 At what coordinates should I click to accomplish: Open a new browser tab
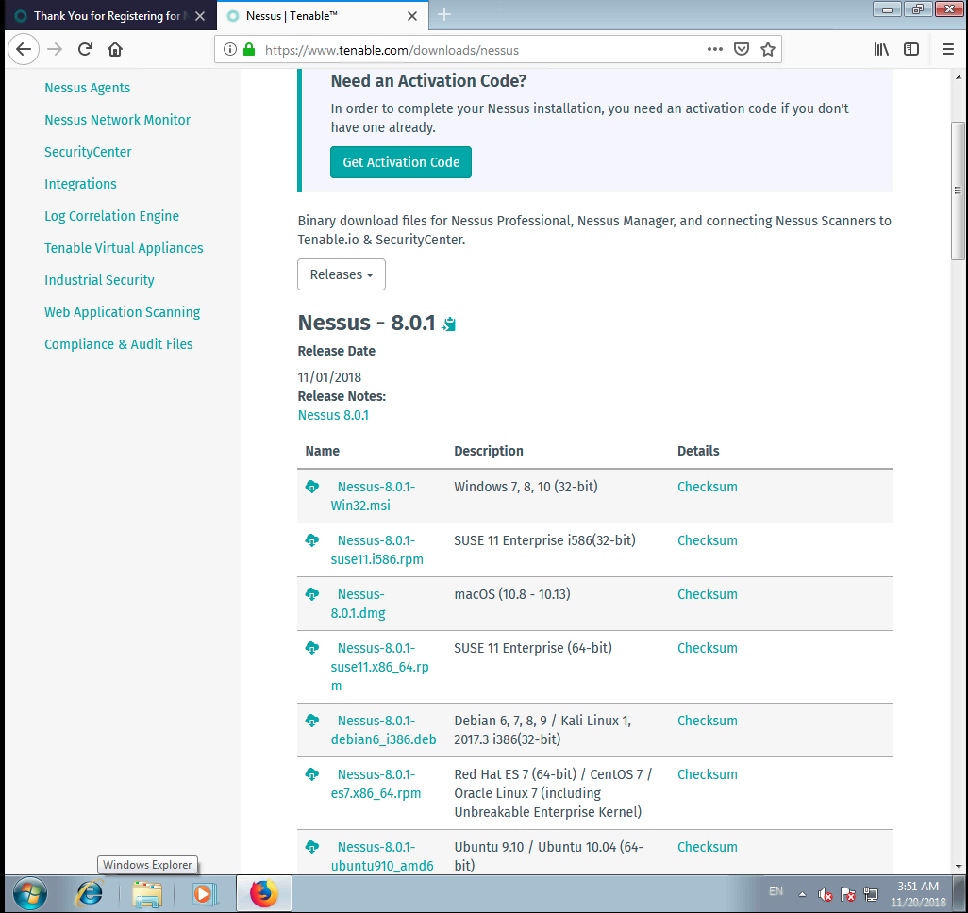[444, 15]
